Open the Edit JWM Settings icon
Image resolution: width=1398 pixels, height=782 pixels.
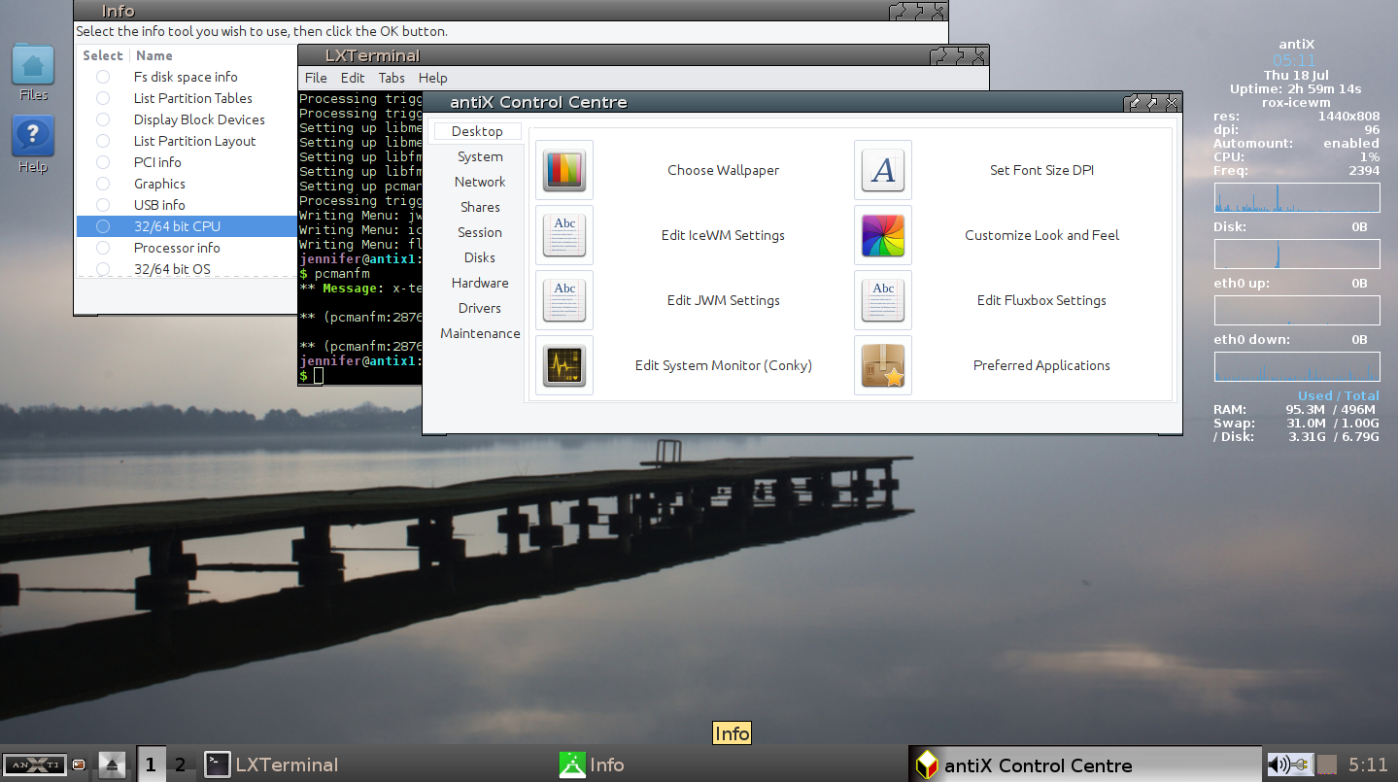564,300
